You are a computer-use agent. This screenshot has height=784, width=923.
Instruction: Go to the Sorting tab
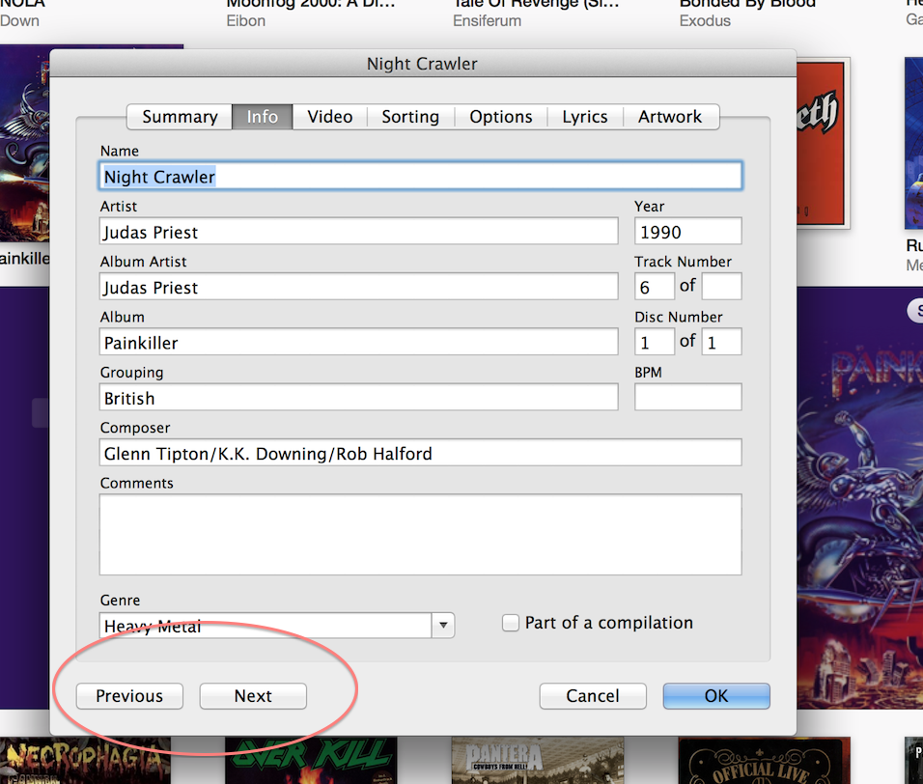pos(410,117)
